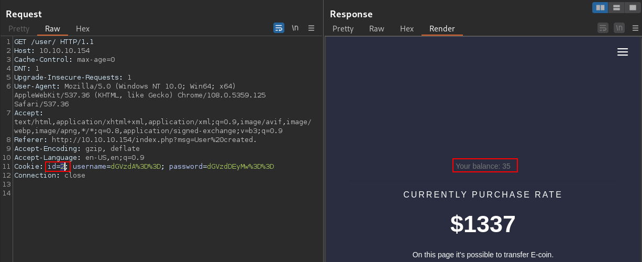The image size is (642, 262).
Task: Switch Request view to Pretty tab
Action: tap(19, 29)
